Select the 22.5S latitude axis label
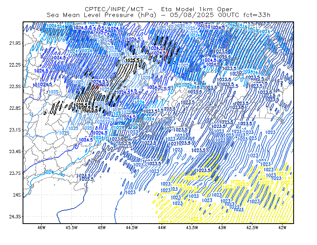Screen dimensions: 317x245 click(x=15, y=86)
